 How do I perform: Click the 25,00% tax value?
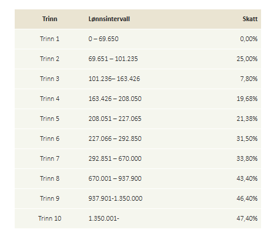coord(247,59)
